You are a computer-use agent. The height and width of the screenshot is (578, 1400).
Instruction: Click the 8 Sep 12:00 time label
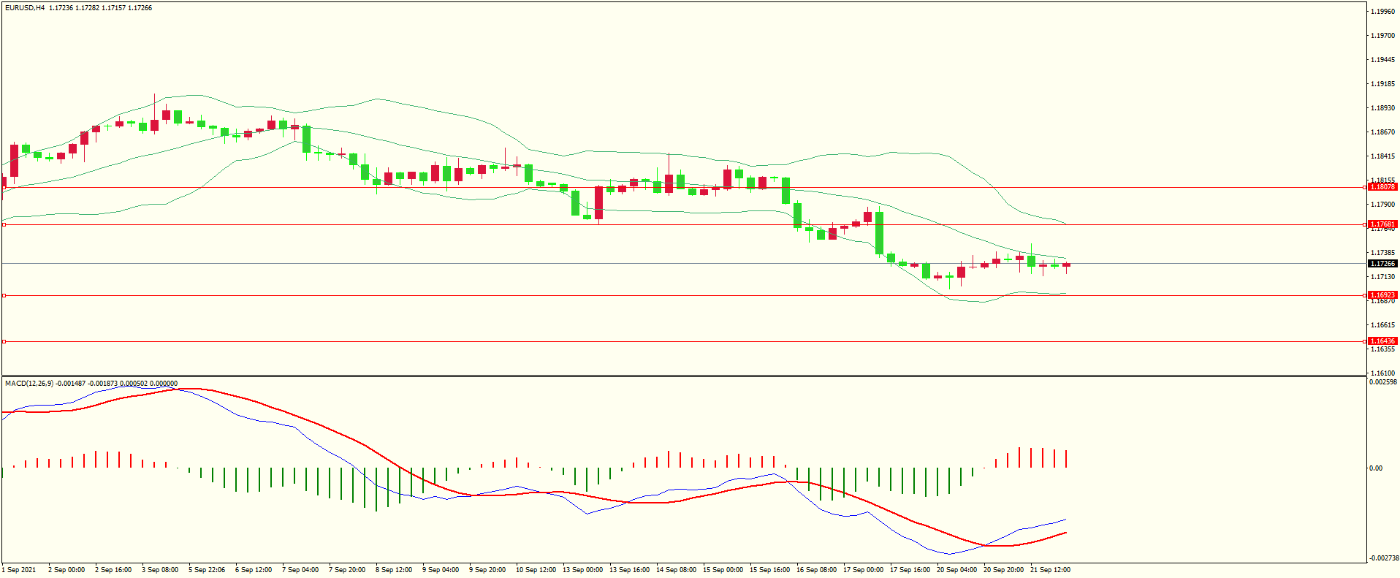394,570
